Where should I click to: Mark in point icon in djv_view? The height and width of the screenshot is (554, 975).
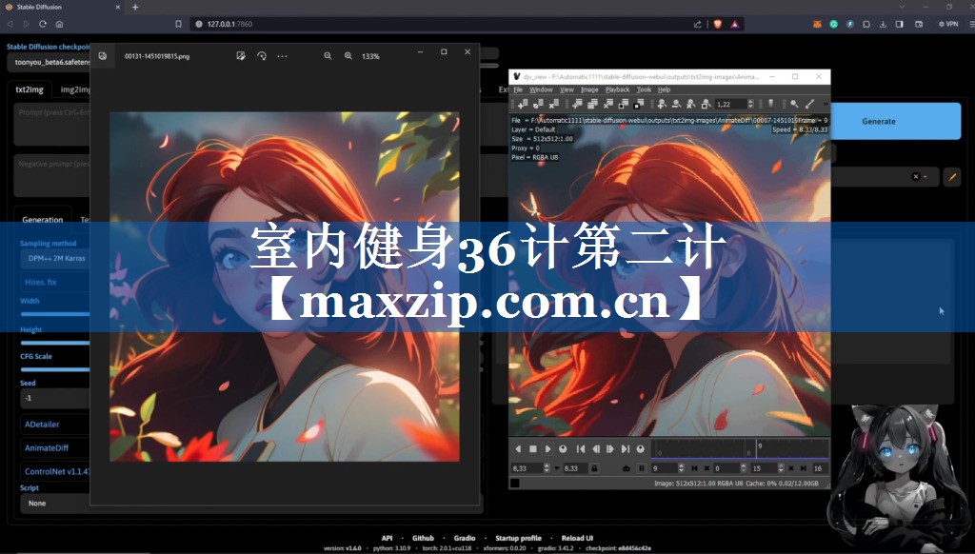coord(694,468)
